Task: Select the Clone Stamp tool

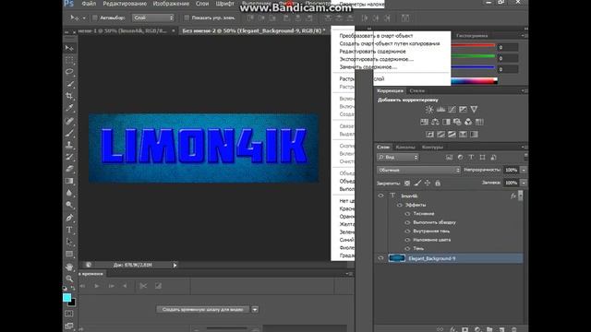Action: click(x=69, y=145)
